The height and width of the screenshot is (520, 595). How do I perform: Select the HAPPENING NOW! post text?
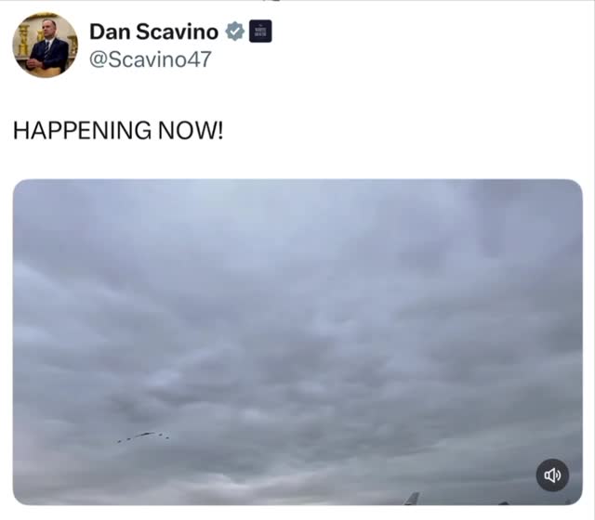point(118,130)
